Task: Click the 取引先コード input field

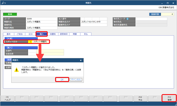Action: point(151,19)
